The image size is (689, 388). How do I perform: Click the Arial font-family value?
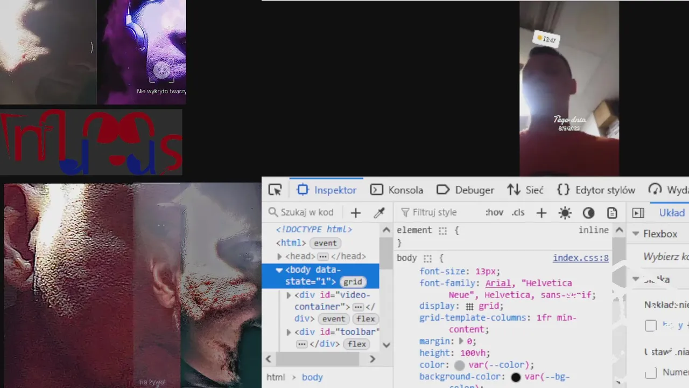(x=498, y=283)
